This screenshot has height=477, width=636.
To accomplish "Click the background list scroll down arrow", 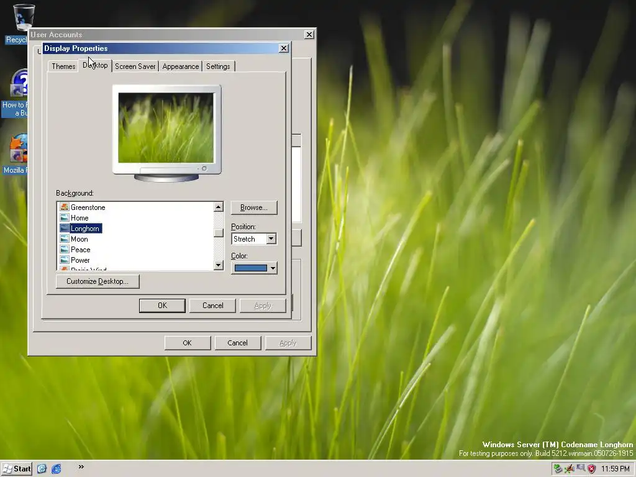I will click(x=218, y=265).
